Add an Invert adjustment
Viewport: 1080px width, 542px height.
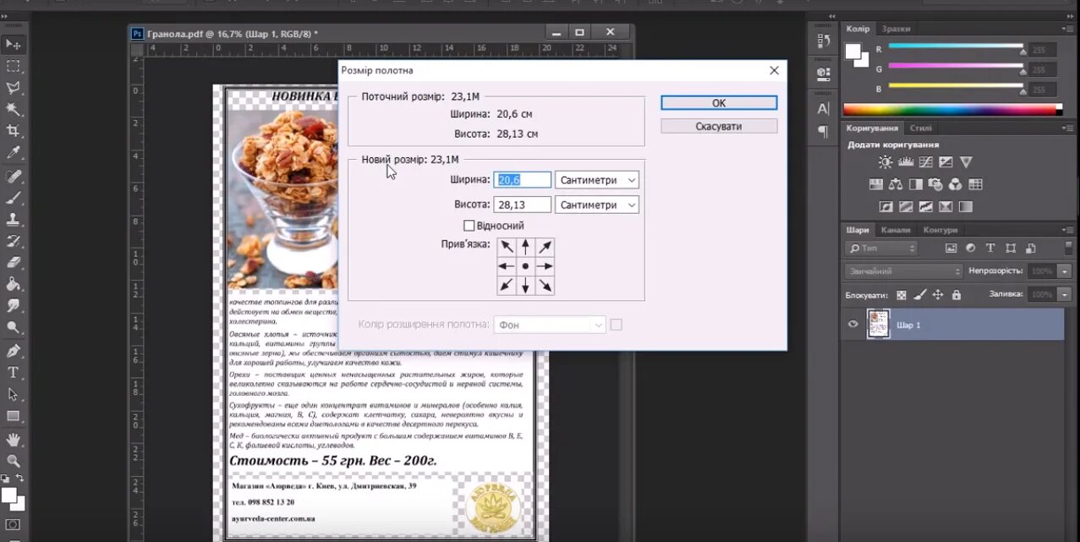[x=885, y=206]
